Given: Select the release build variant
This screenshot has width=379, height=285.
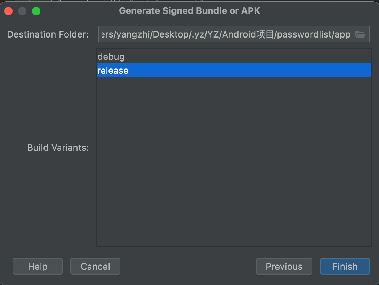Looking at the screenshot, I should pyautogui.click(x=113, y=71).
